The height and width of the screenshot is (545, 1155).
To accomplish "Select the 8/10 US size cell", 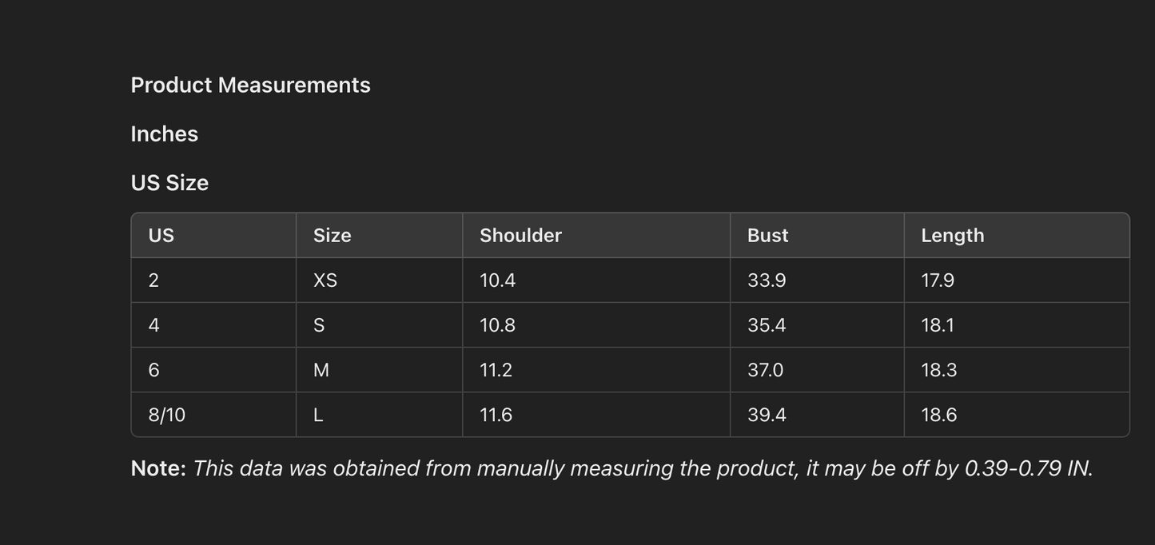I will (166, 415).
